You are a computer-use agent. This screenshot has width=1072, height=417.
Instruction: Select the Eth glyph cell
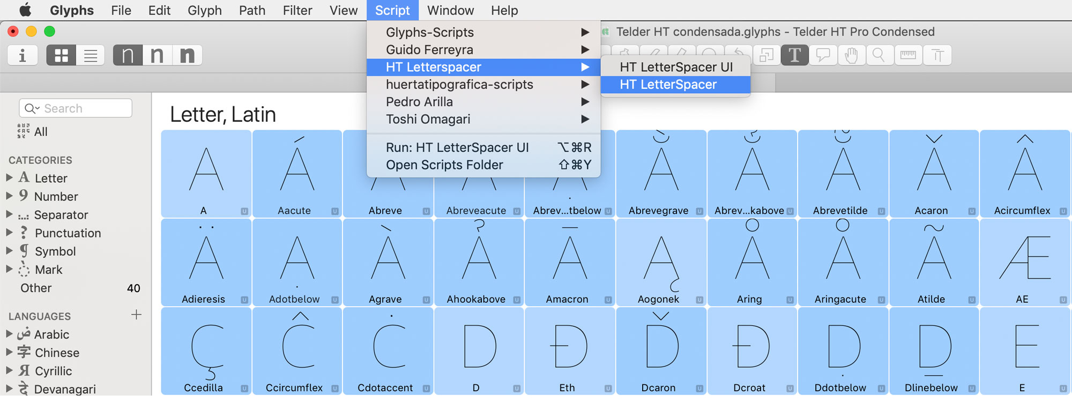(x=570, y=351)
